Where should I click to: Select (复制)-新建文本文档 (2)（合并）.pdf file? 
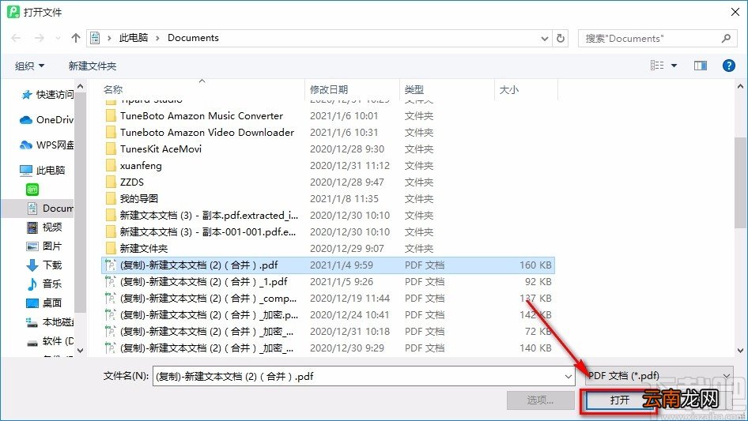coord(328,265)
